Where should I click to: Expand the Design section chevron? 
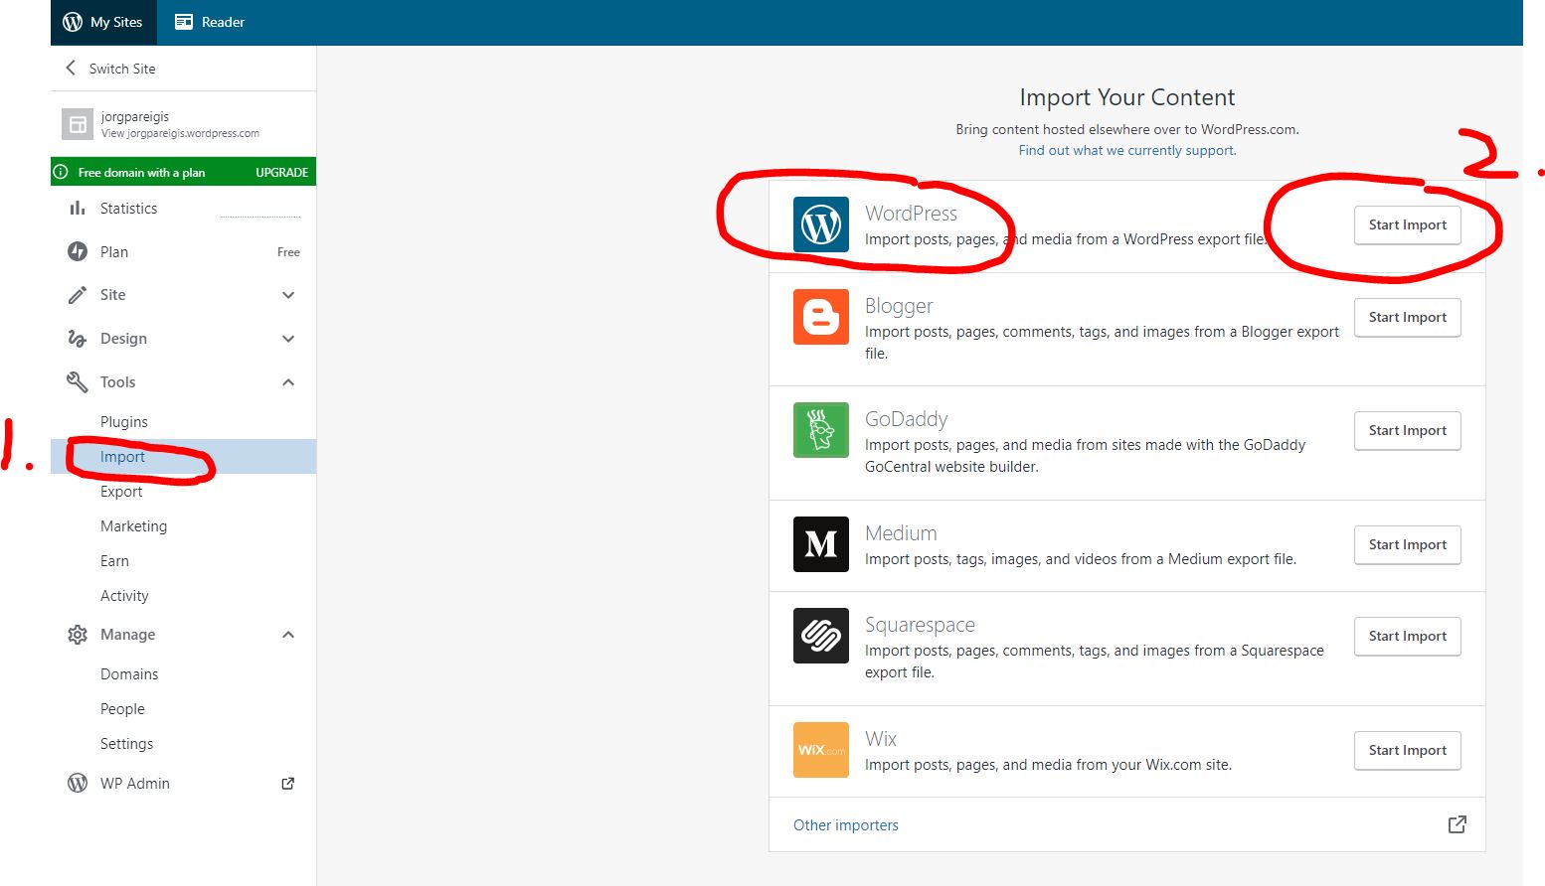(288, 339)
